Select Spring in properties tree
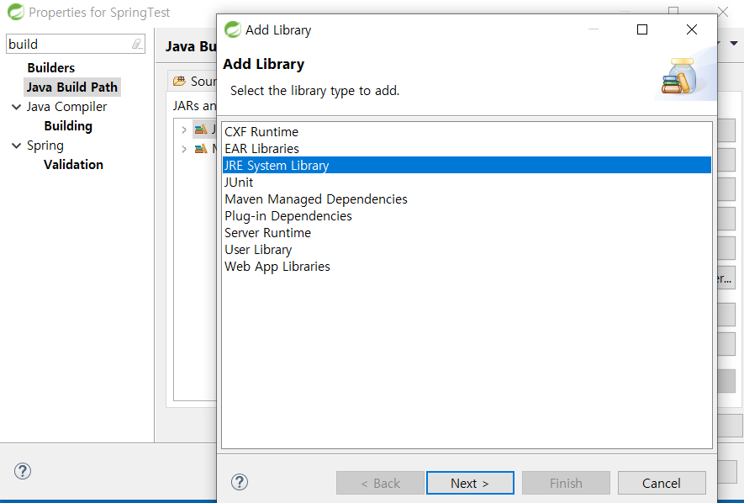Image resolution: width=744 pixels, height=503 pixels. [x=45, y=146]
